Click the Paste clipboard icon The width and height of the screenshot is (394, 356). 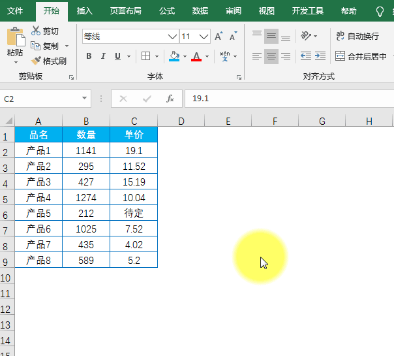pyautogui.click(x=16, y=37)
